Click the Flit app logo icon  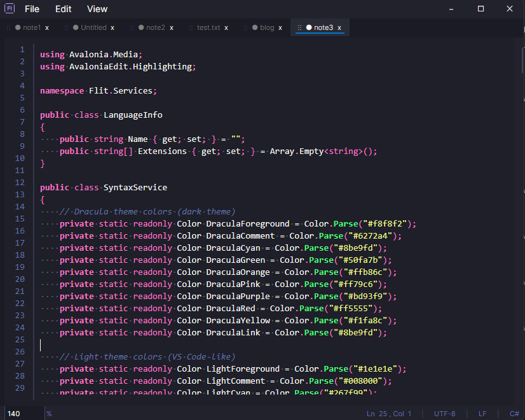[x=10, y=8]
